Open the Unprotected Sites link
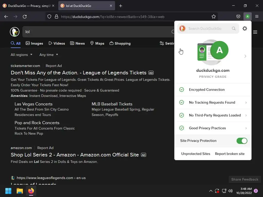This screenshot has height=197, width=263. coord(195,154)
